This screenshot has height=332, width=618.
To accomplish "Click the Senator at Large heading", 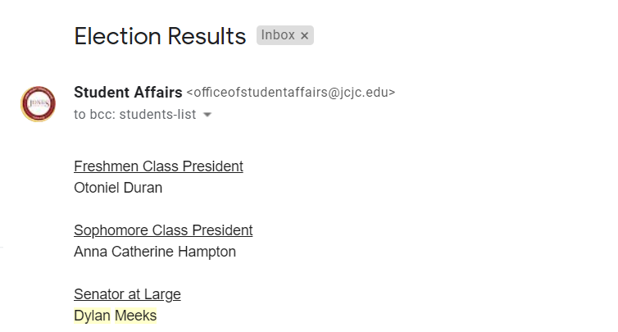I will point(127,294).
